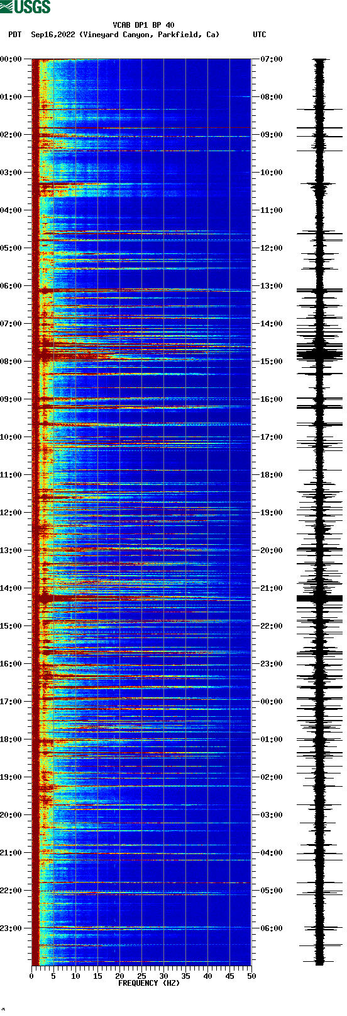The width and height of the screenshot is (347, 1016).
Task: Click the UTC time label 03:00 on right axis
Action: [x=272, y=815]
